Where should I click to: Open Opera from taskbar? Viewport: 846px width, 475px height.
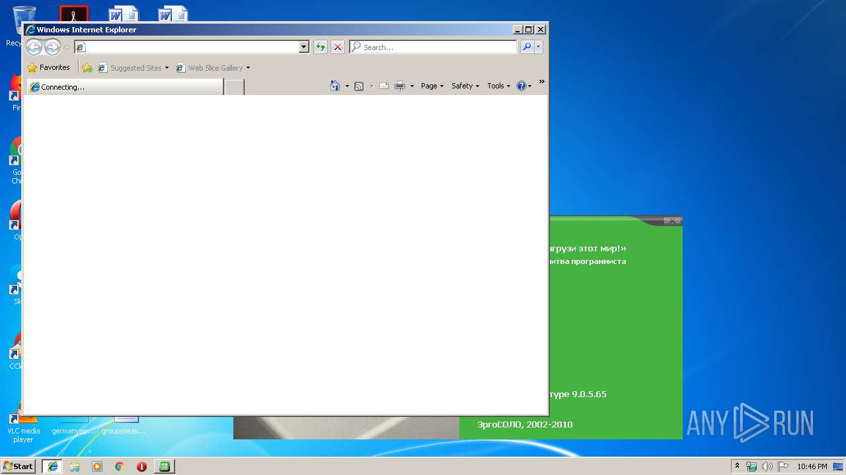point(141,466)
